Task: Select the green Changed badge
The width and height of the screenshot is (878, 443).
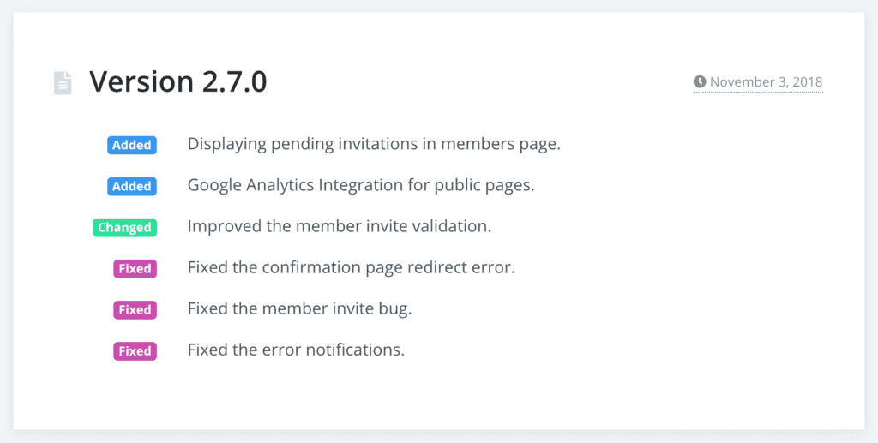Action: coord(125,228)
